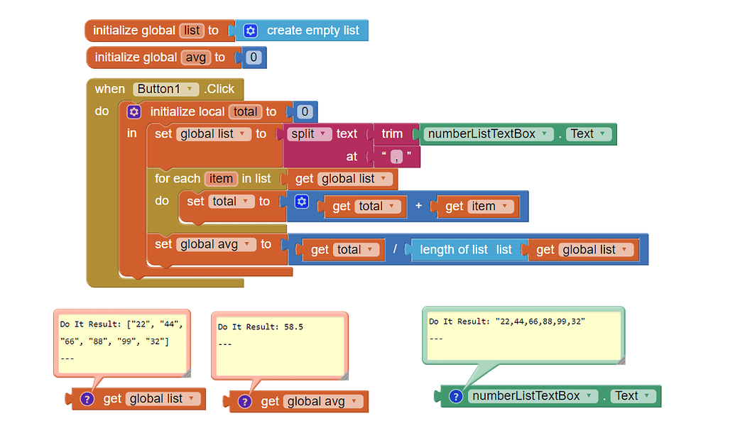Click the gear icon on create empty list
Viewport: 735px width, 433px height.
tap(250, 31)
